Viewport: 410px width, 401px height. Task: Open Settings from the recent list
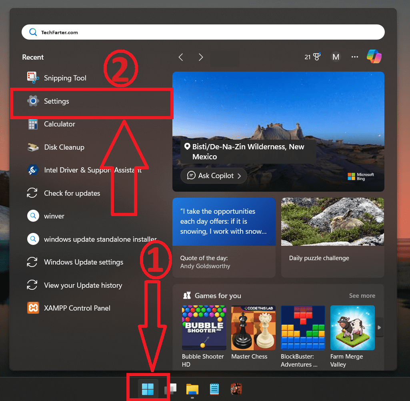click(56, 101)
